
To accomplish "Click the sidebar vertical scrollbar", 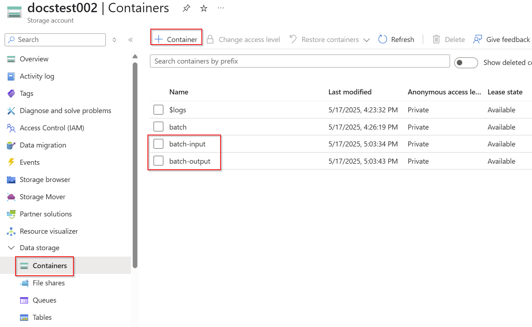I will click(135, 165).
